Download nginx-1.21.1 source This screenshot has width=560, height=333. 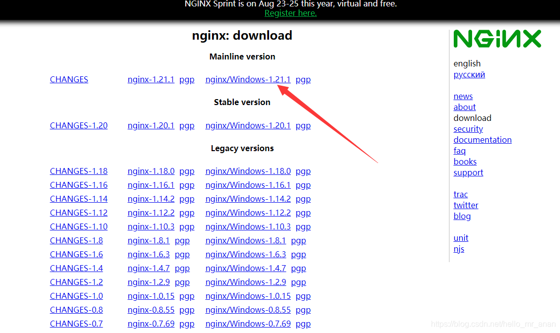pos(151,79)
